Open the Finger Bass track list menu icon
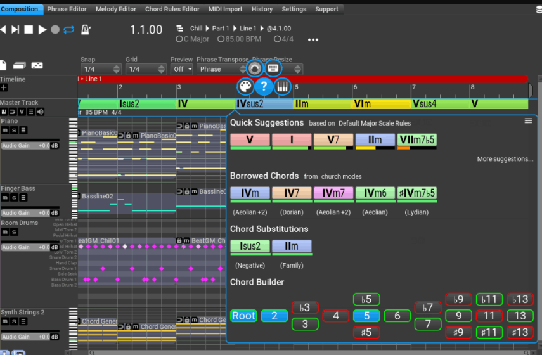Screen dimensions: 542x355 click(23, 198)
